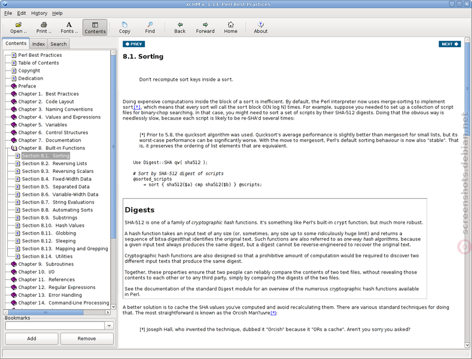The height and width of the screenshot is (359, 472).
Task: Click the contents tree vertical scrollbar thumb
Action: tap(113, 147)
